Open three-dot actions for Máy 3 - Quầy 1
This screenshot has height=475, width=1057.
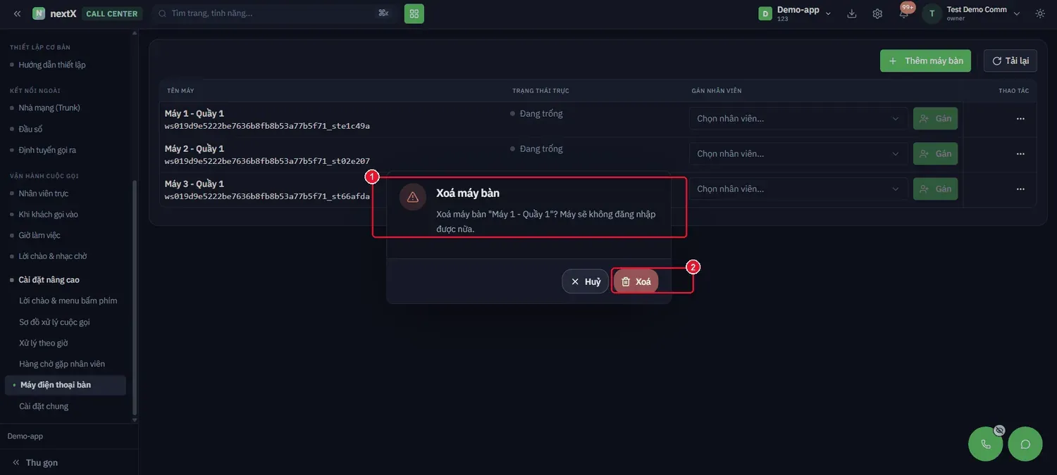[x=1020, y=189]
